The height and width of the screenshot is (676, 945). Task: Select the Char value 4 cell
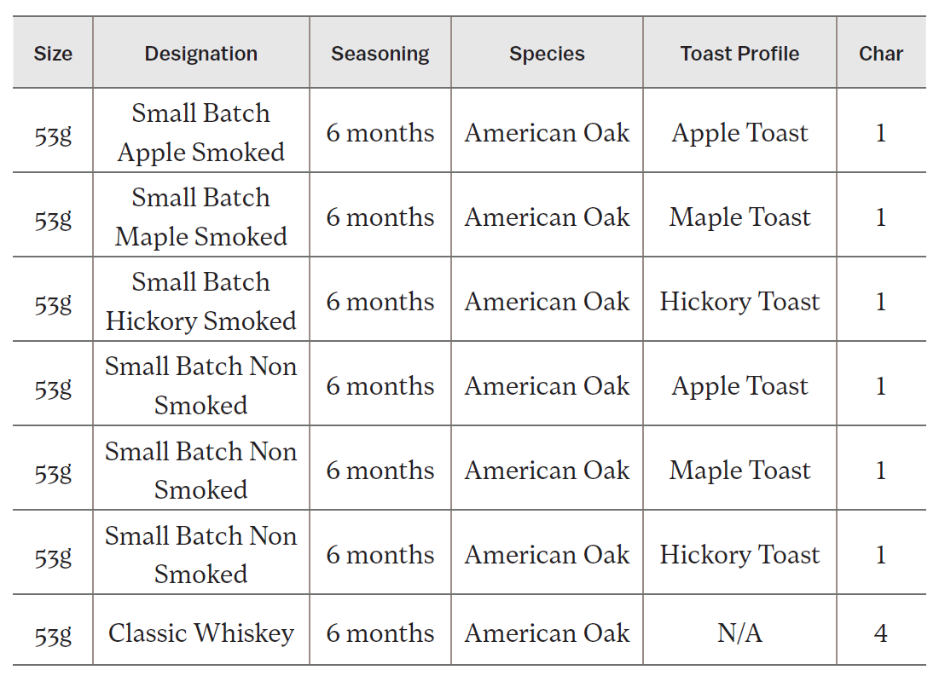[880, 633]
